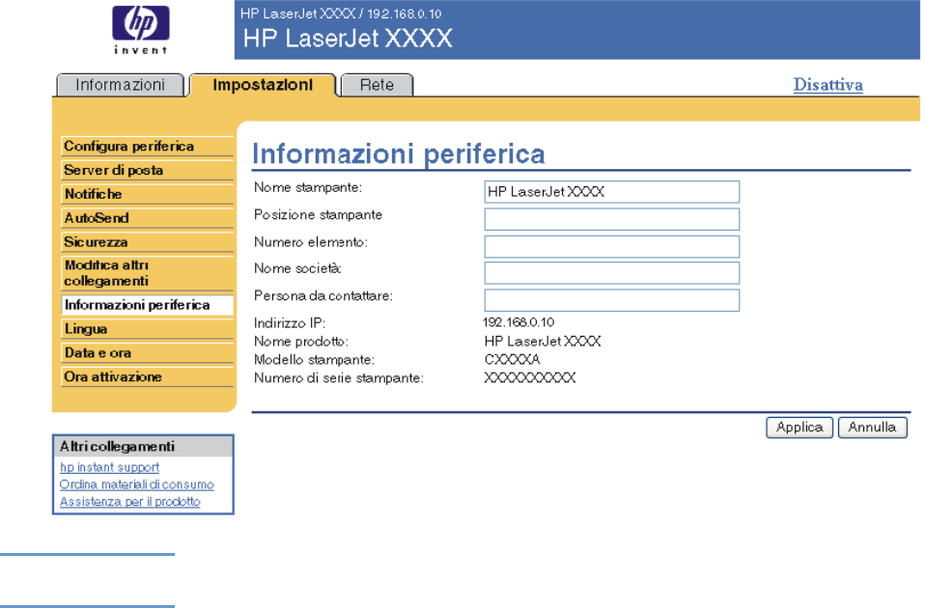Focus the Posizione stampante field
The image size is (926, 608).
point(612,219)
